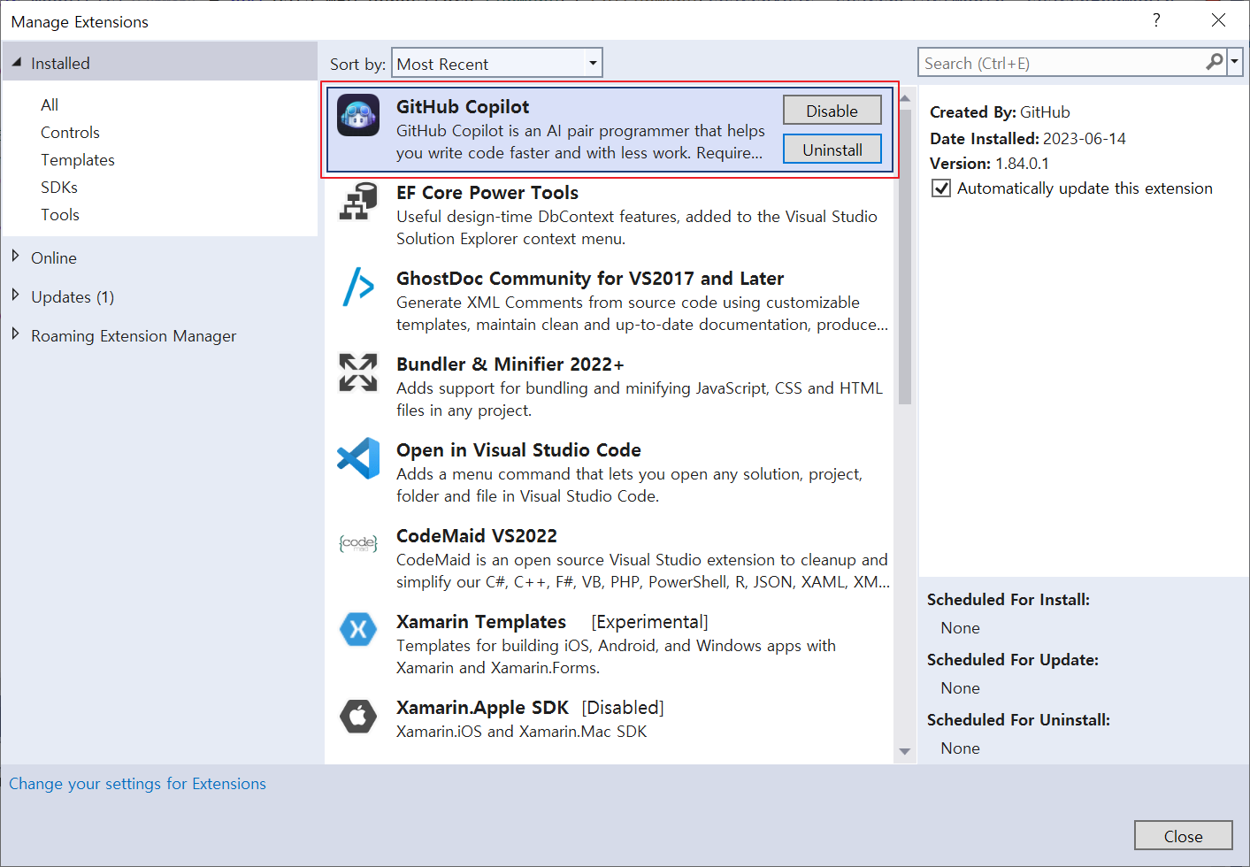Toggle Automatically update this extension checkbox
The width and height of the screenshot is (1250, 867).
(x=941, y=188)
